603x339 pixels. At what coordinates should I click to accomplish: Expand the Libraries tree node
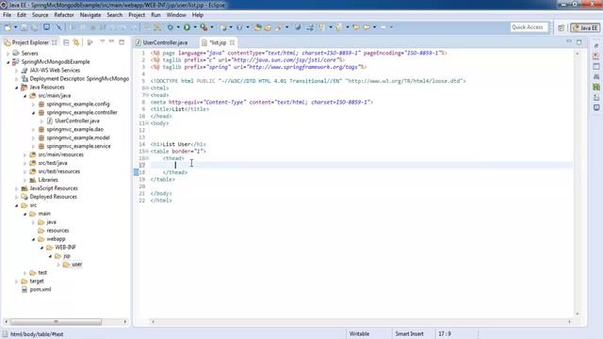25,180
